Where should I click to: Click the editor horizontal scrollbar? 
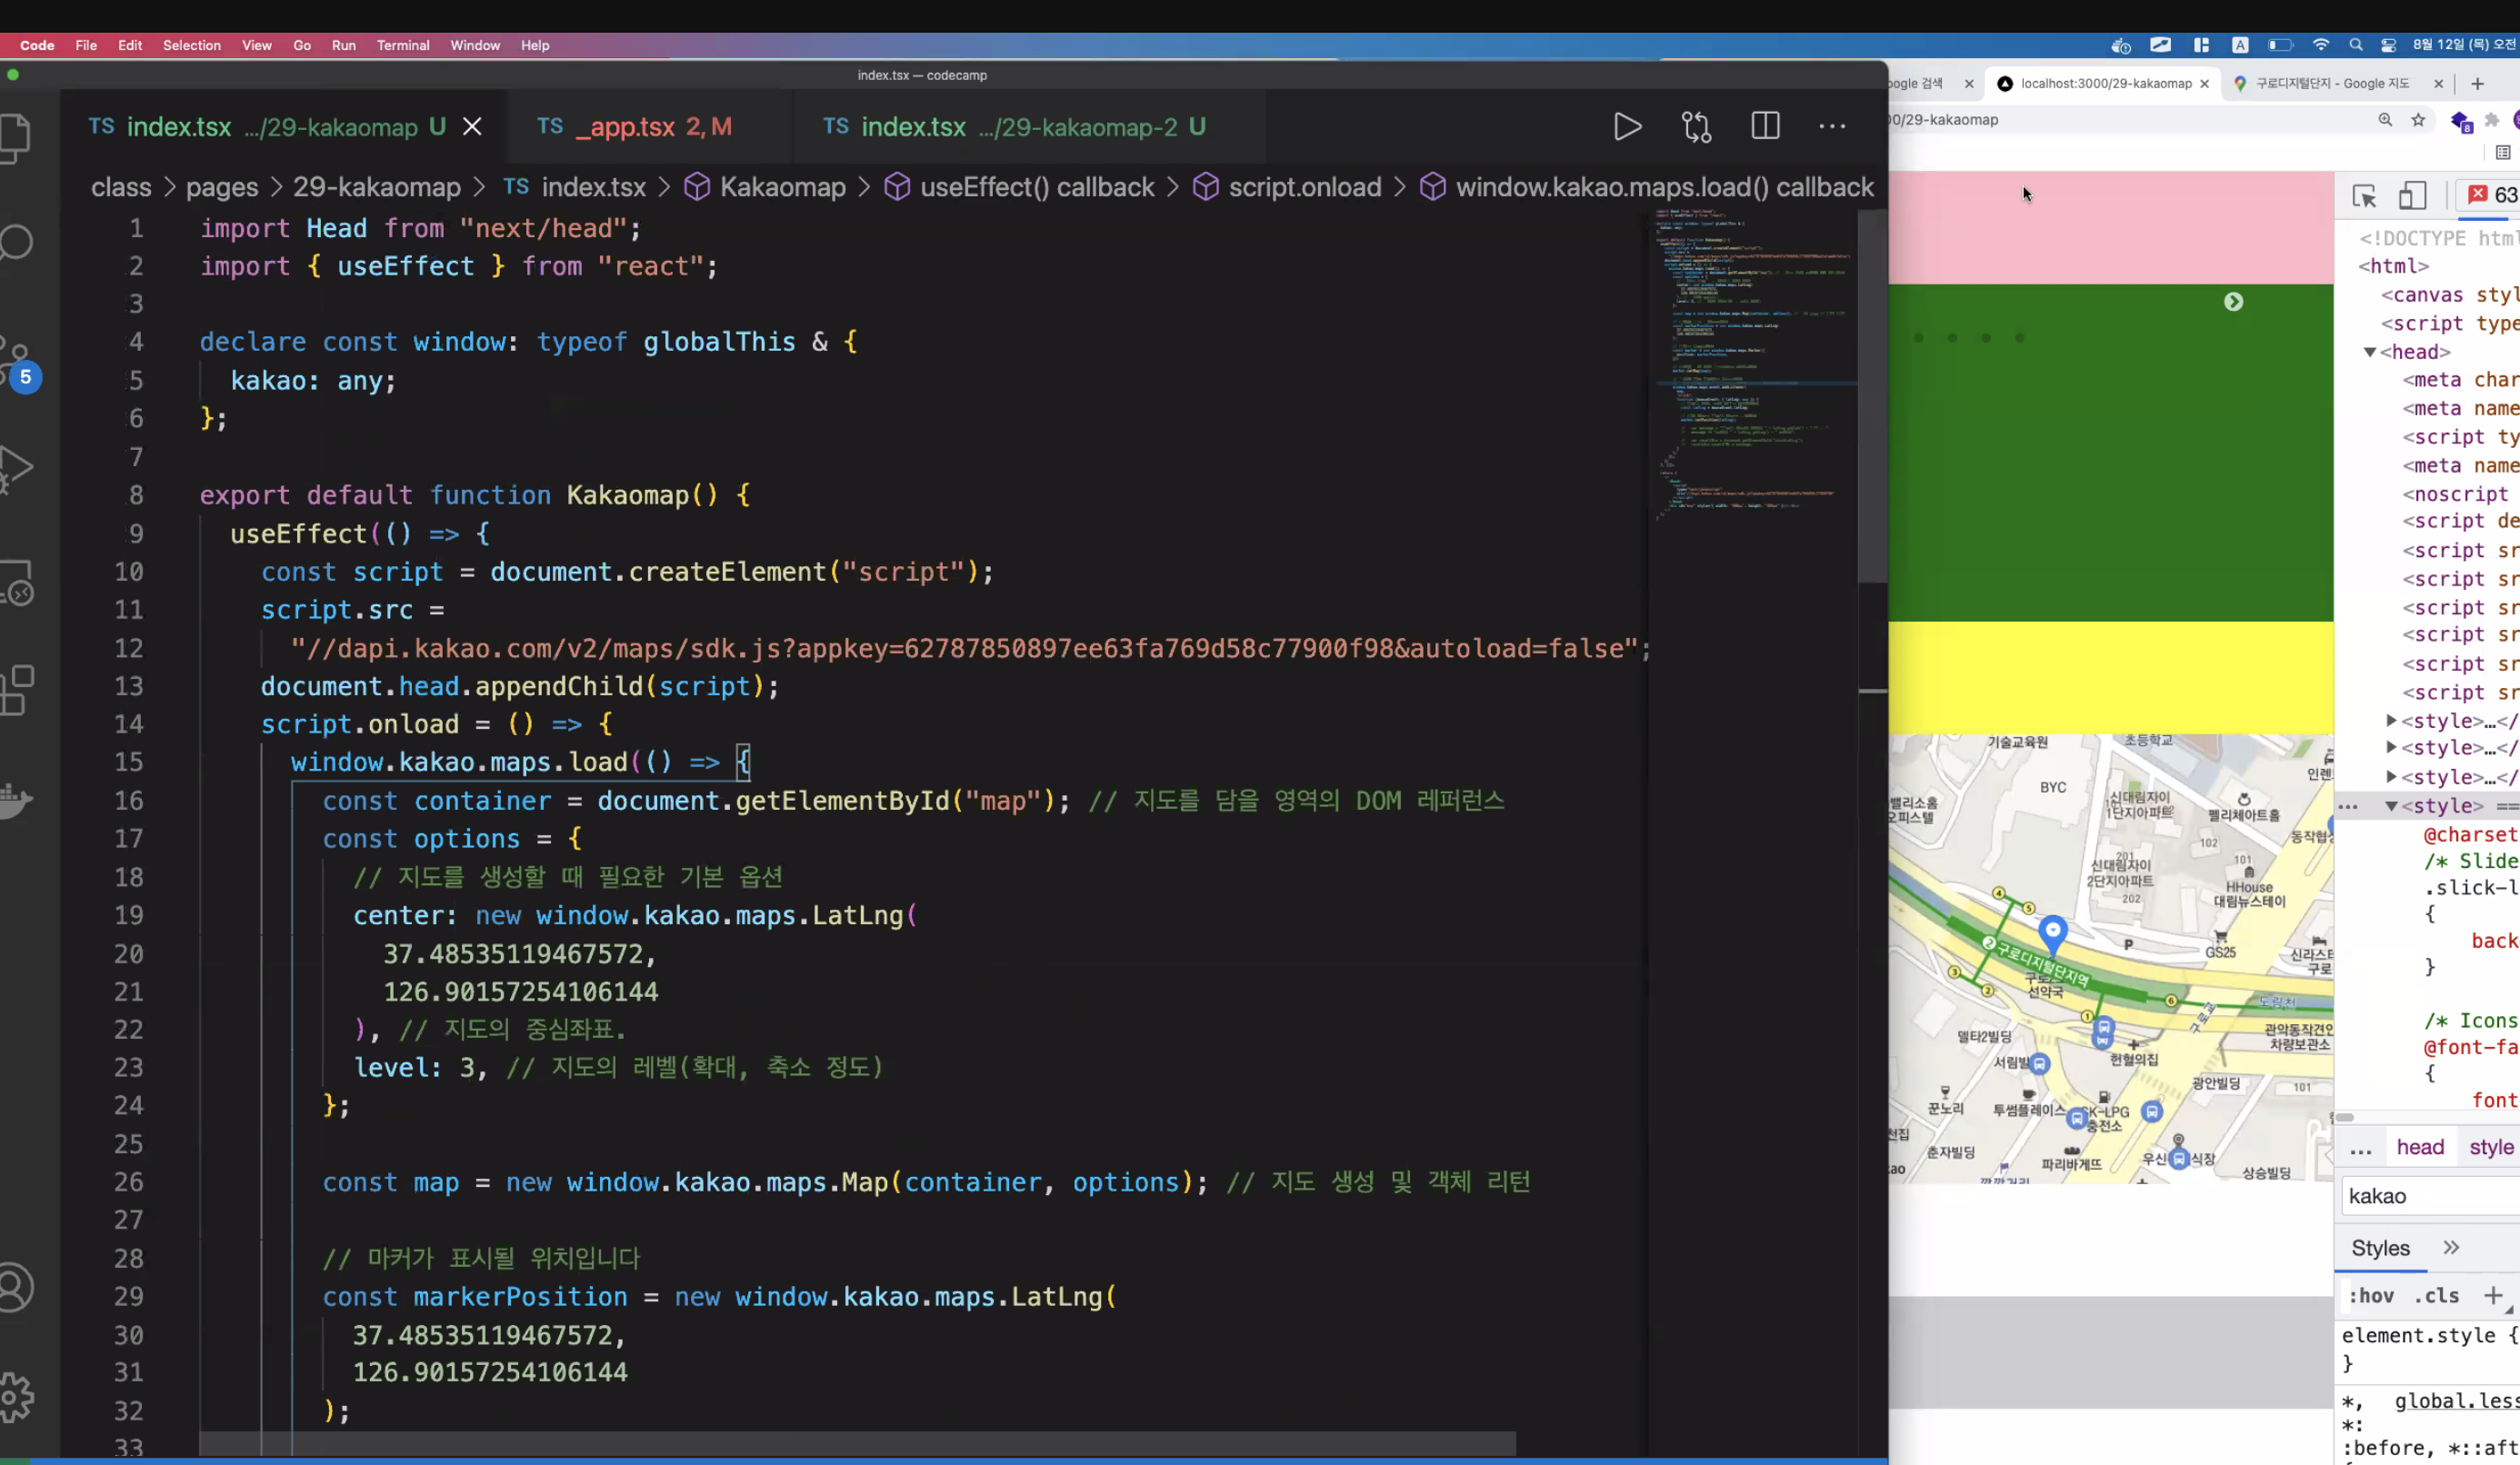point(856,1443)
